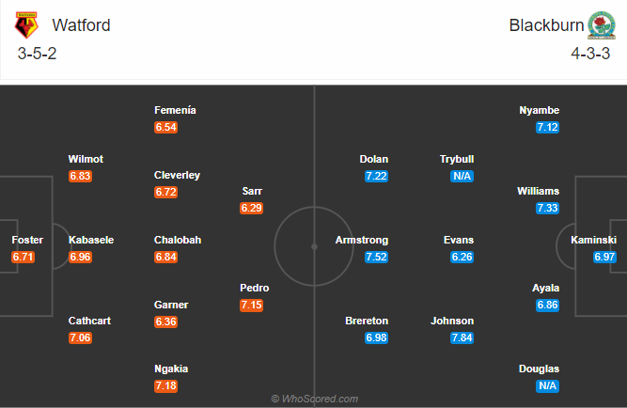Select goalkeeper Foster's 6.71 rating badge
Viewport: 627px width, 408px height.
tap(24, 257)
